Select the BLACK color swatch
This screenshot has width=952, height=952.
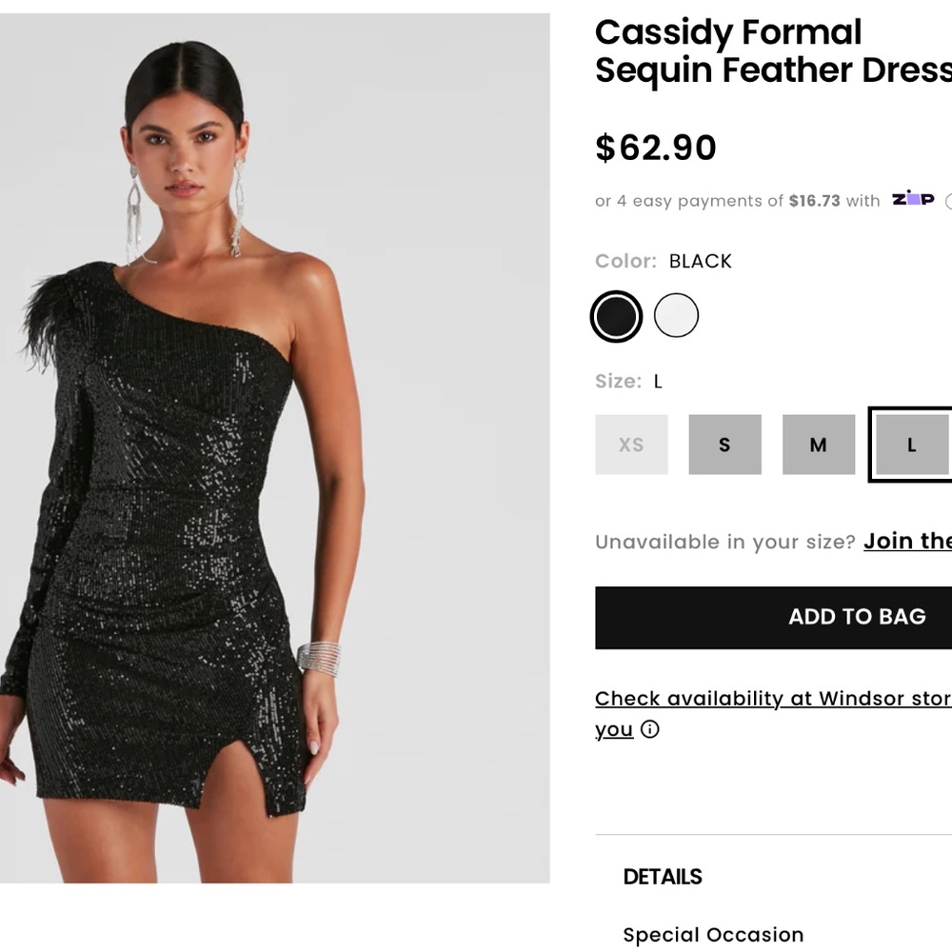click(x=616, y=314)
